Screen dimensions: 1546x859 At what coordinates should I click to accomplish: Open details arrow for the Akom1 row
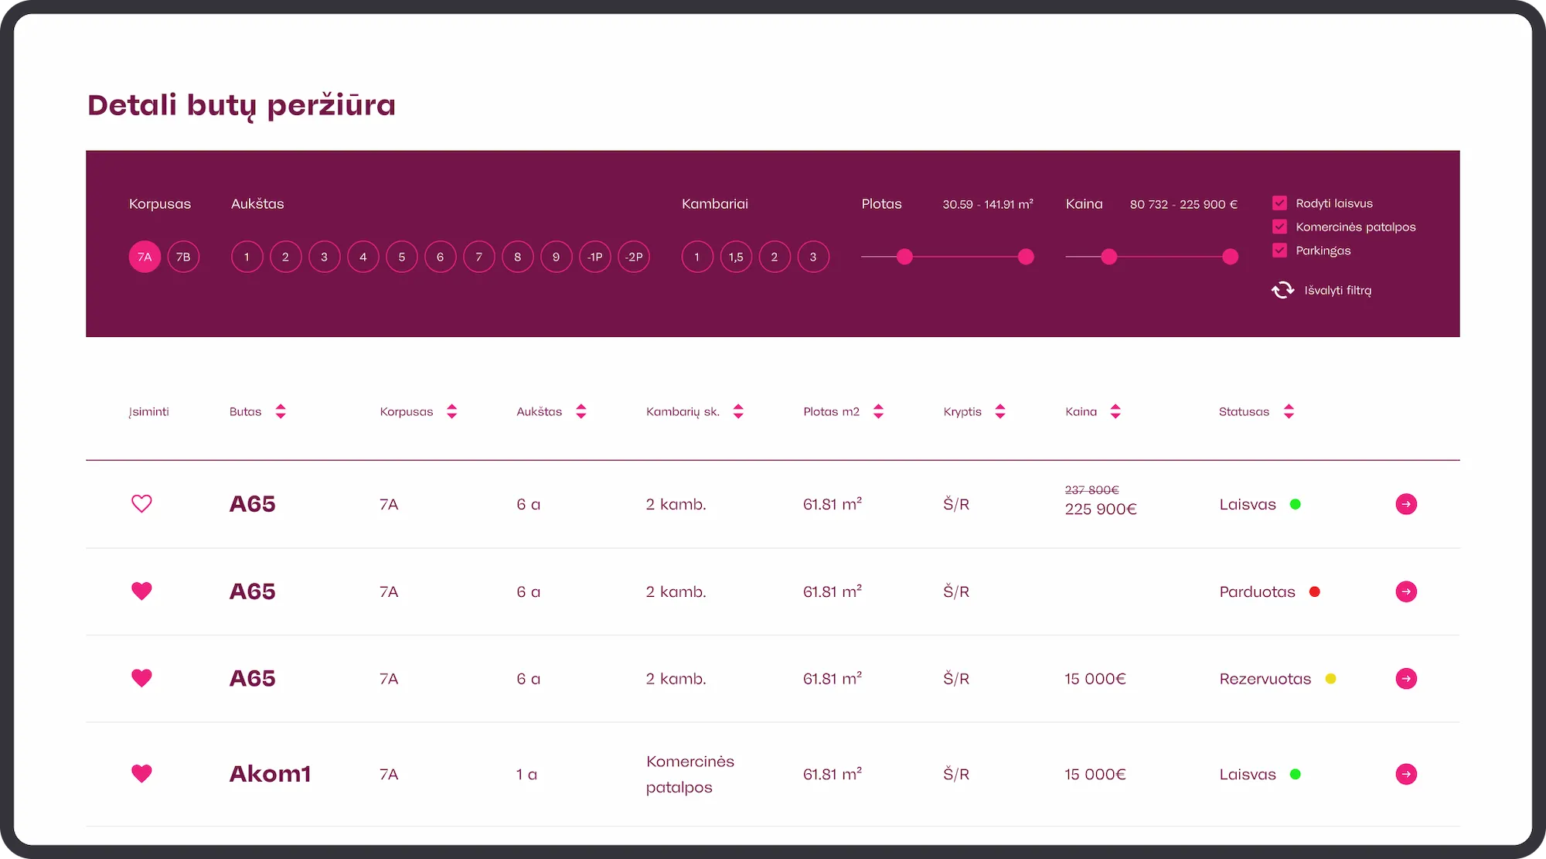1406,774
